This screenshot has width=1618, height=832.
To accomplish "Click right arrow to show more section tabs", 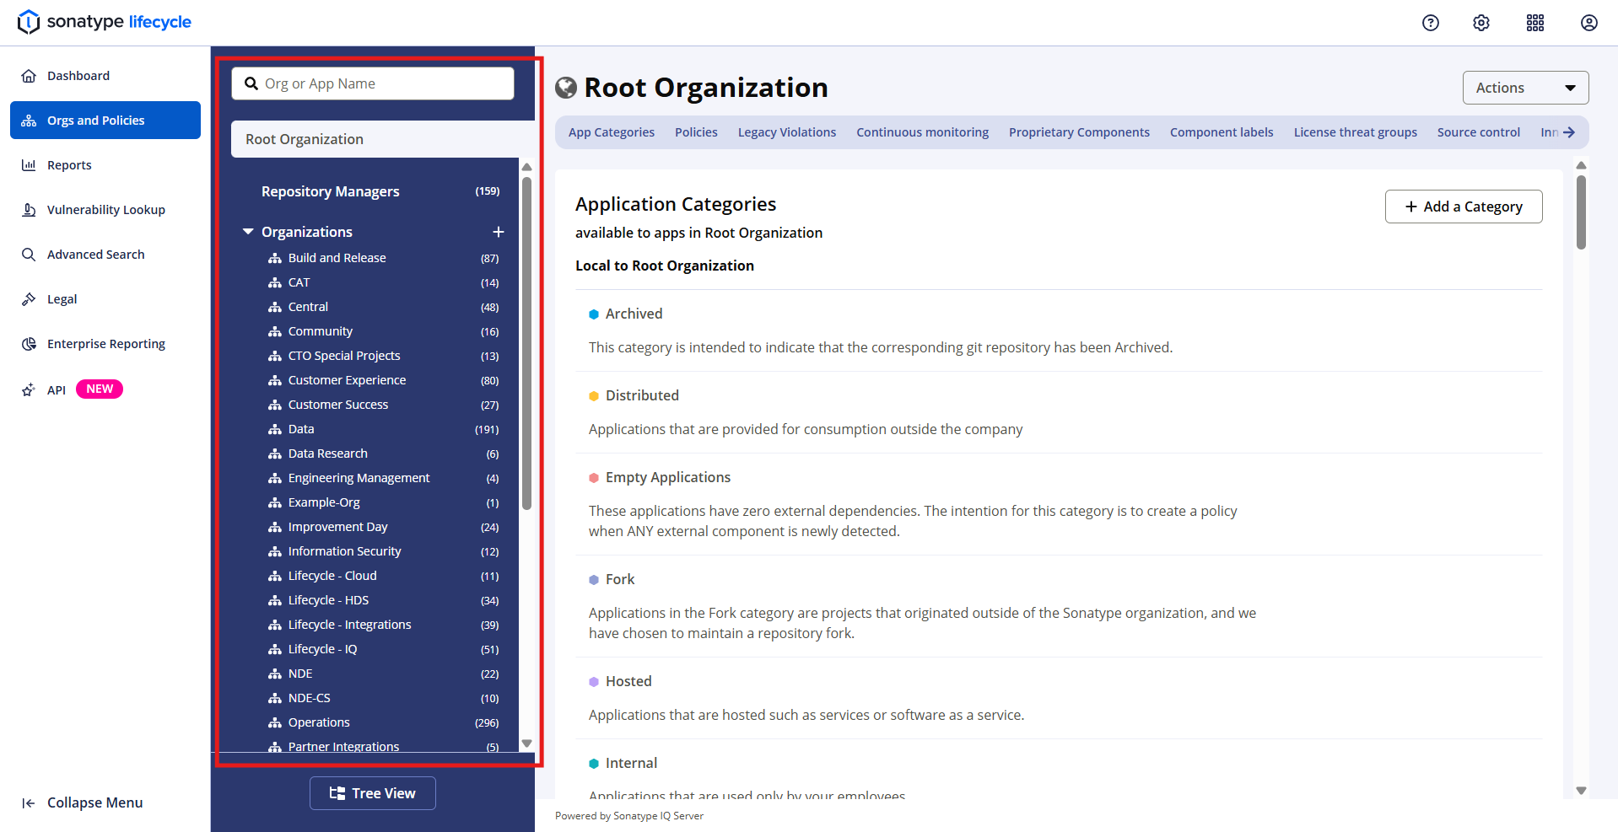I will click(x=1569, y=132).
